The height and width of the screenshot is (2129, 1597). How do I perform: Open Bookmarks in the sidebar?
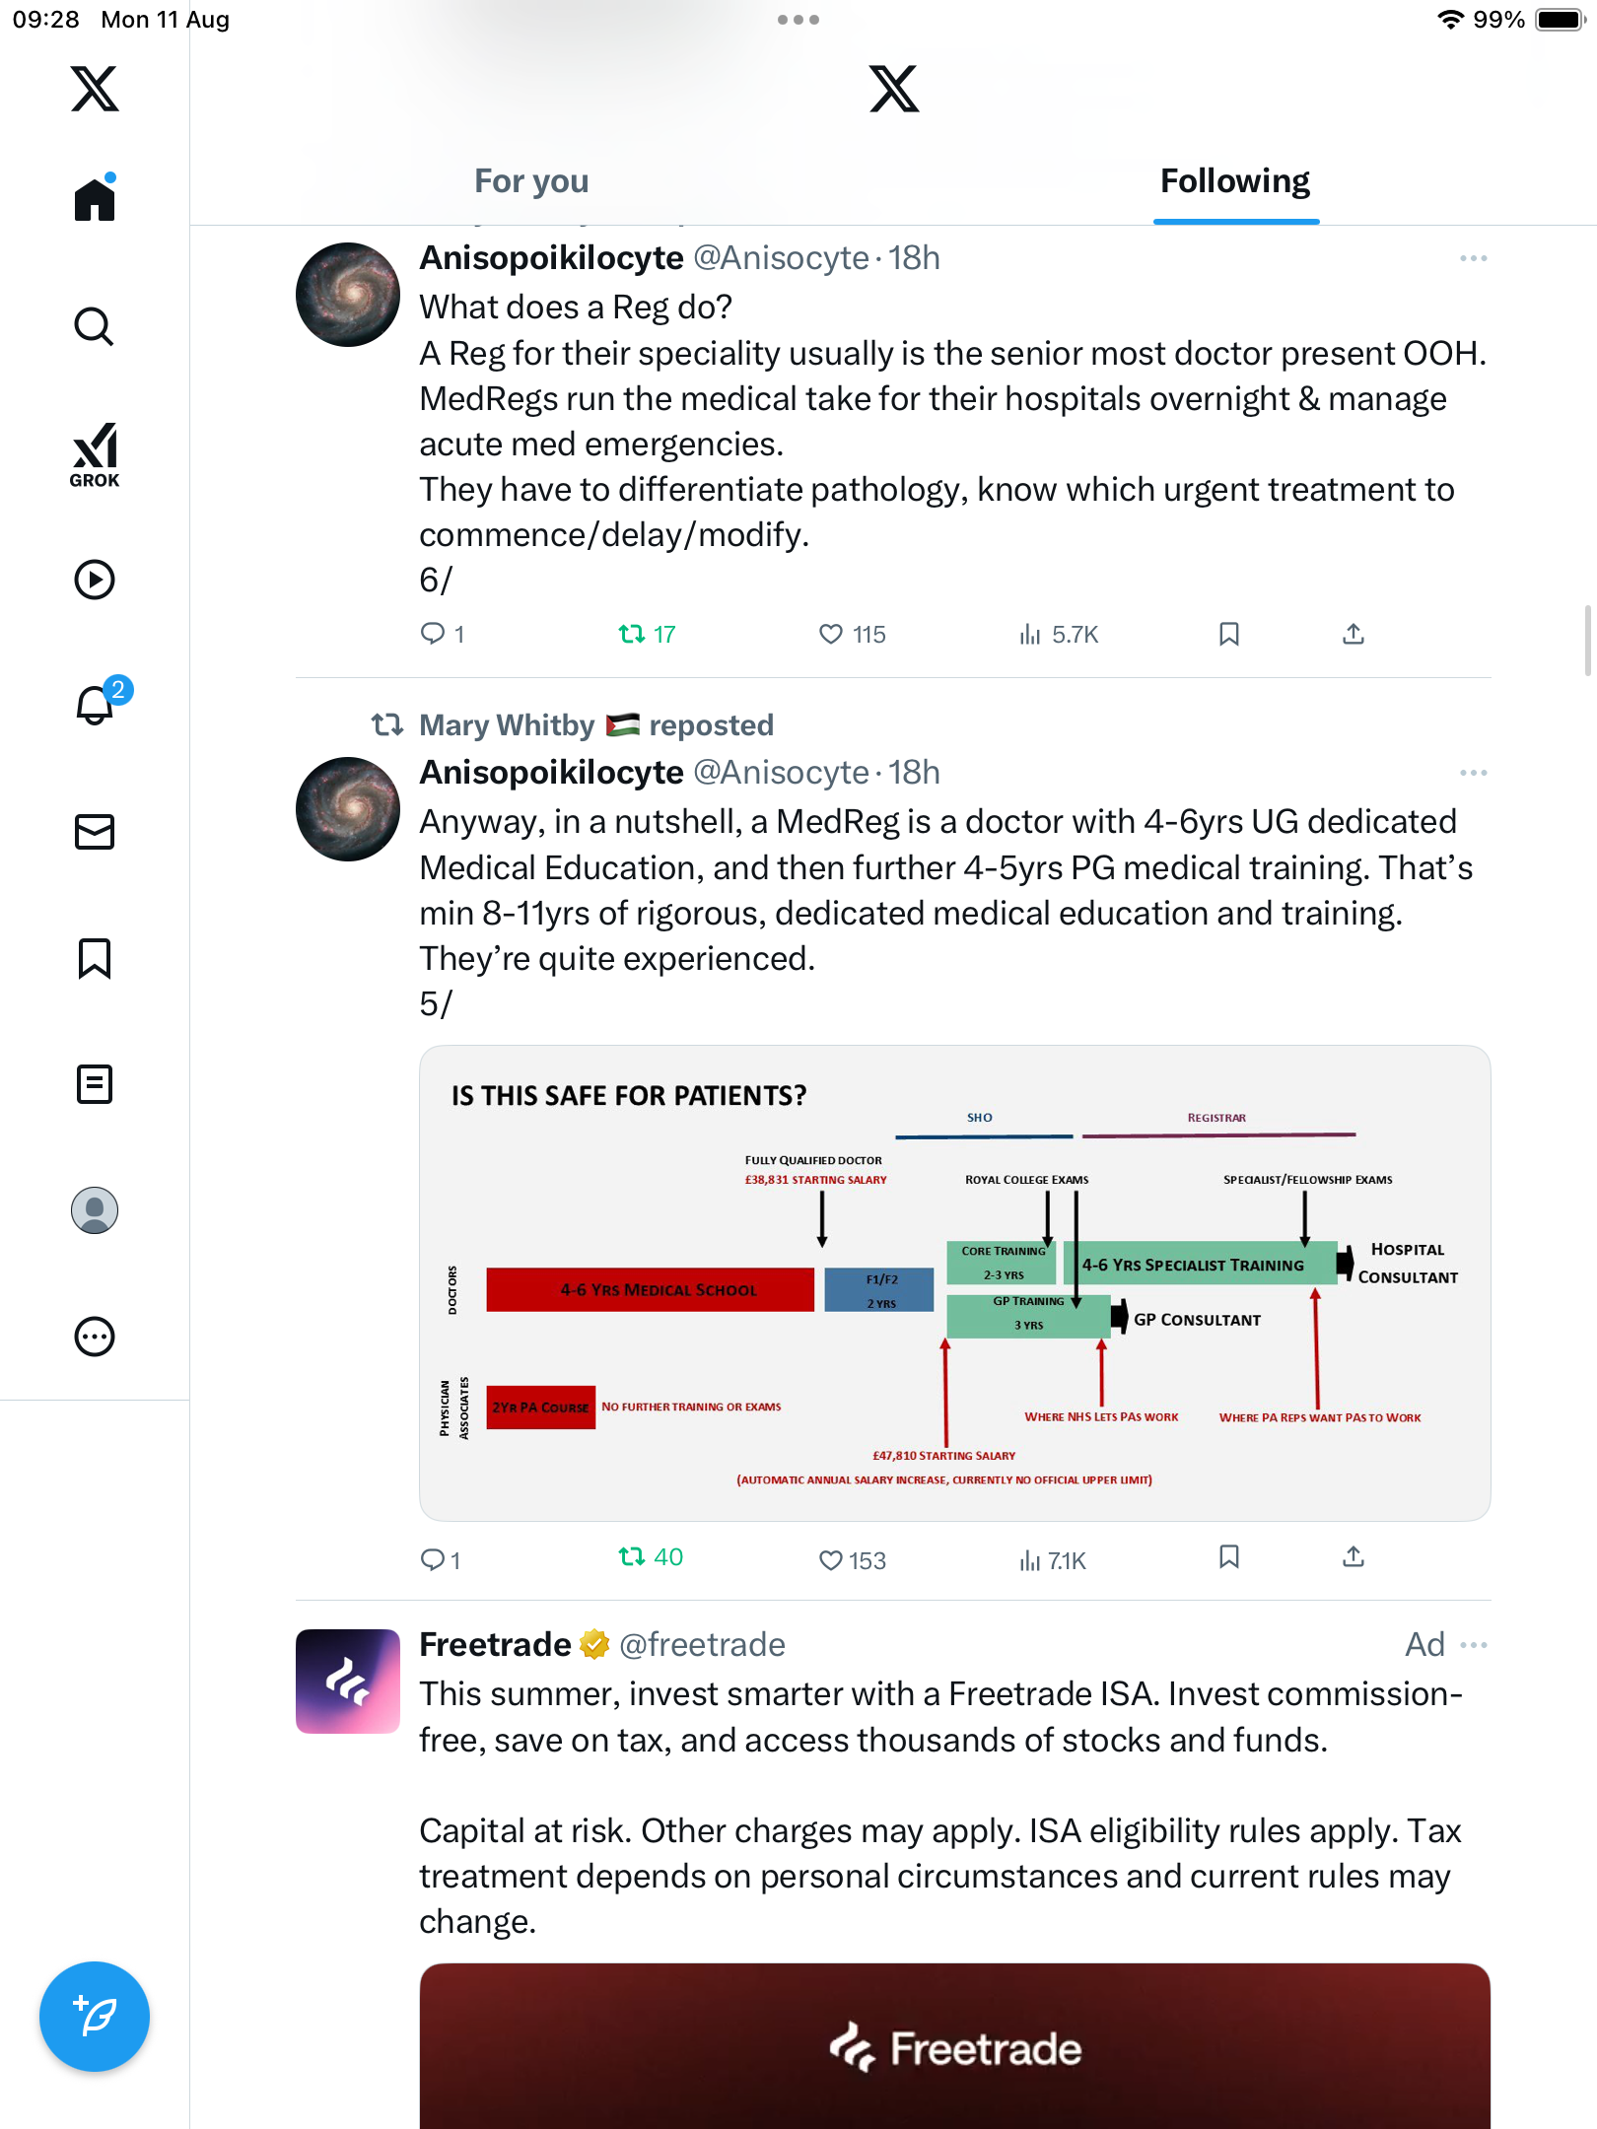[95, 958]
